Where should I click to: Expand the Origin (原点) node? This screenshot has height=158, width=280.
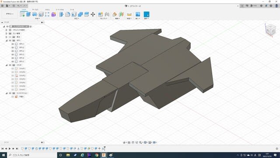[x=7, y=37]
